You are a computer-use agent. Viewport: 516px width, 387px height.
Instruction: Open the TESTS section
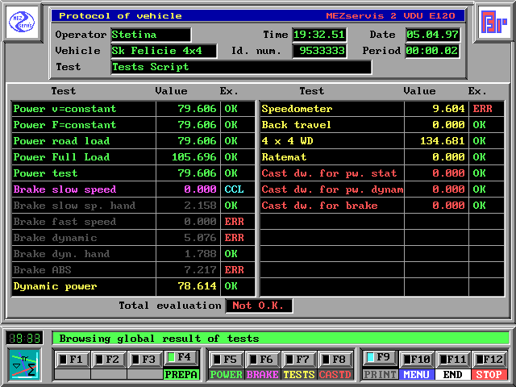click(299, 374)
